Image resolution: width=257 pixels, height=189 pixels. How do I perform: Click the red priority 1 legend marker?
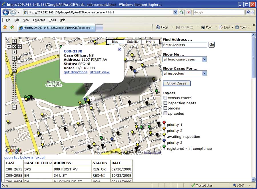coord(164,123)
